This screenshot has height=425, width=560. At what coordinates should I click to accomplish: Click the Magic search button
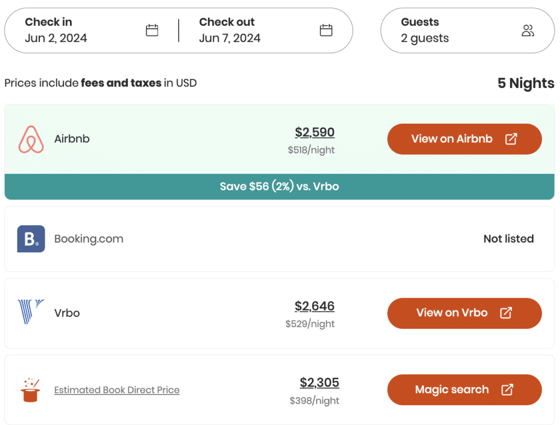pyautogui.click(x=464, y=389)
